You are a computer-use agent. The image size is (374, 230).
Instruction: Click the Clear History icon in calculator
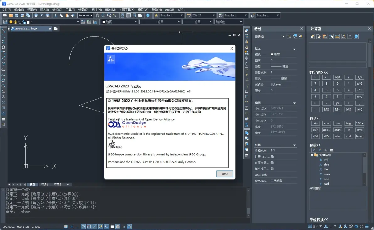pos(319,36)
